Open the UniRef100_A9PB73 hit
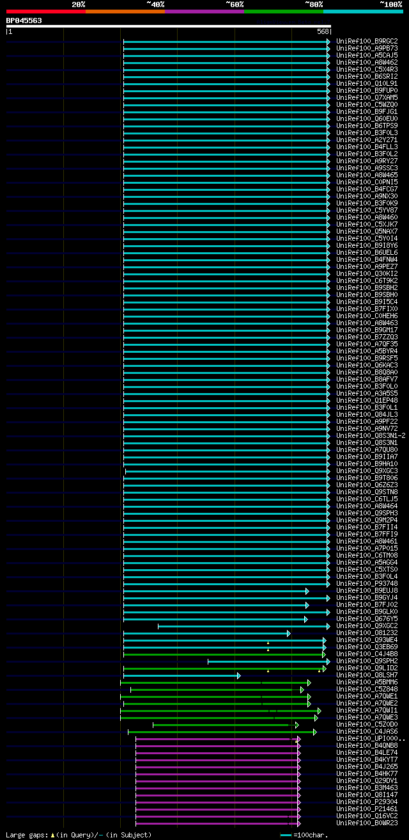The height and width of the screenshot is (840, 409). coord(367,48)
